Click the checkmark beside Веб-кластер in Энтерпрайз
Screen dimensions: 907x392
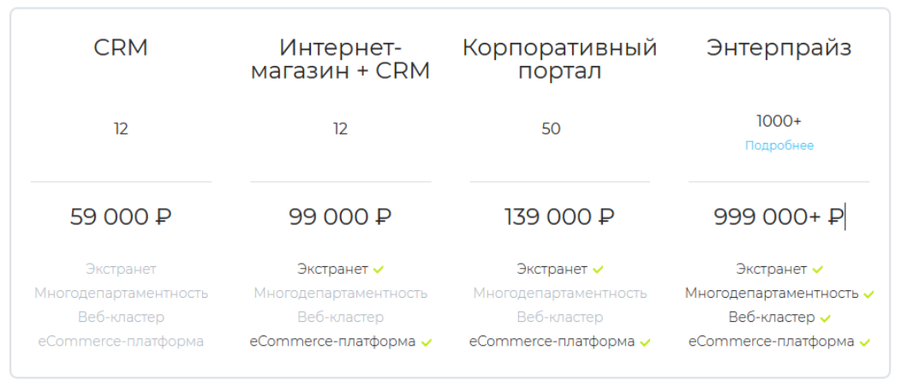pos(826,318)
